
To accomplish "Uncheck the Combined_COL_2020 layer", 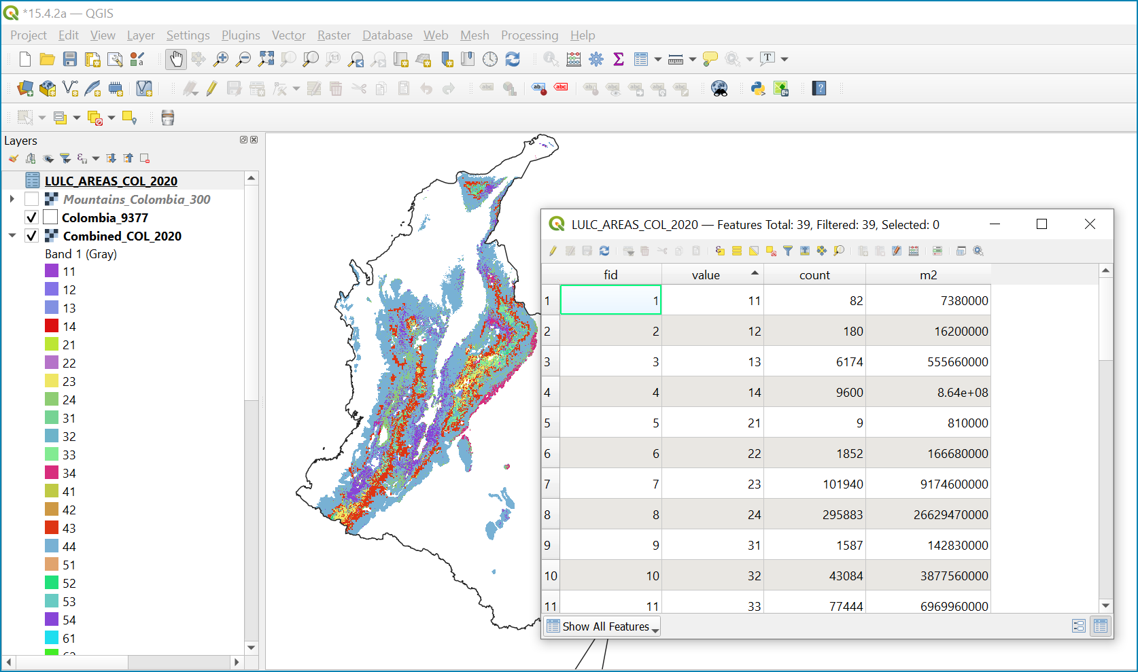I will click(x=31, y=236).
